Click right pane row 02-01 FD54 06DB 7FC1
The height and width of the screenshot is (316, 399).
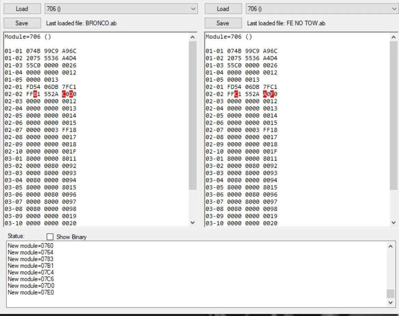point(241,87)
